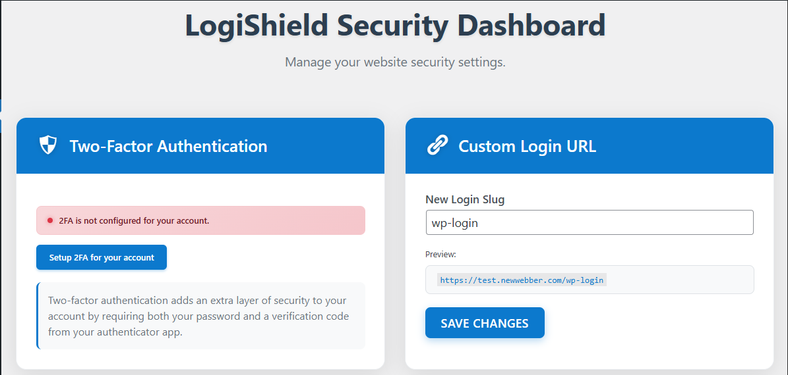Click the LogiShield Security Dashboard page title
The width and height of the screenshot is (788, 375).
[395, 25]
